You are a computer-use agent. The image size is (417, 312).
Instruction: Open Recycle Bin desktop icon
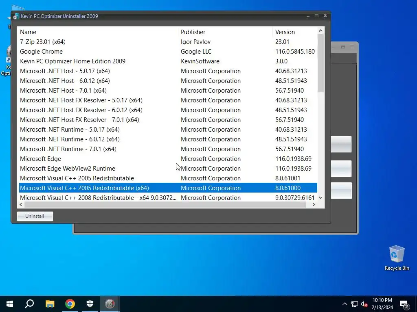(397, 258)
